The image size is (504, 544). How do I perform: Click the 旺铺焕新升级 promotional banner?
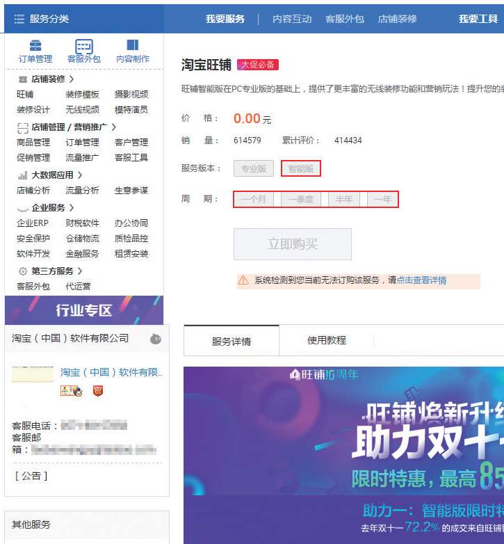343,455
